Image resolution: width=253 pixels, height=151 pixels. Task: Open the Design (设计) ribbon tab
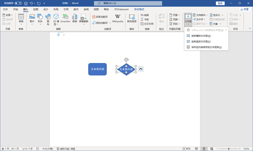[x=46, y=9]
